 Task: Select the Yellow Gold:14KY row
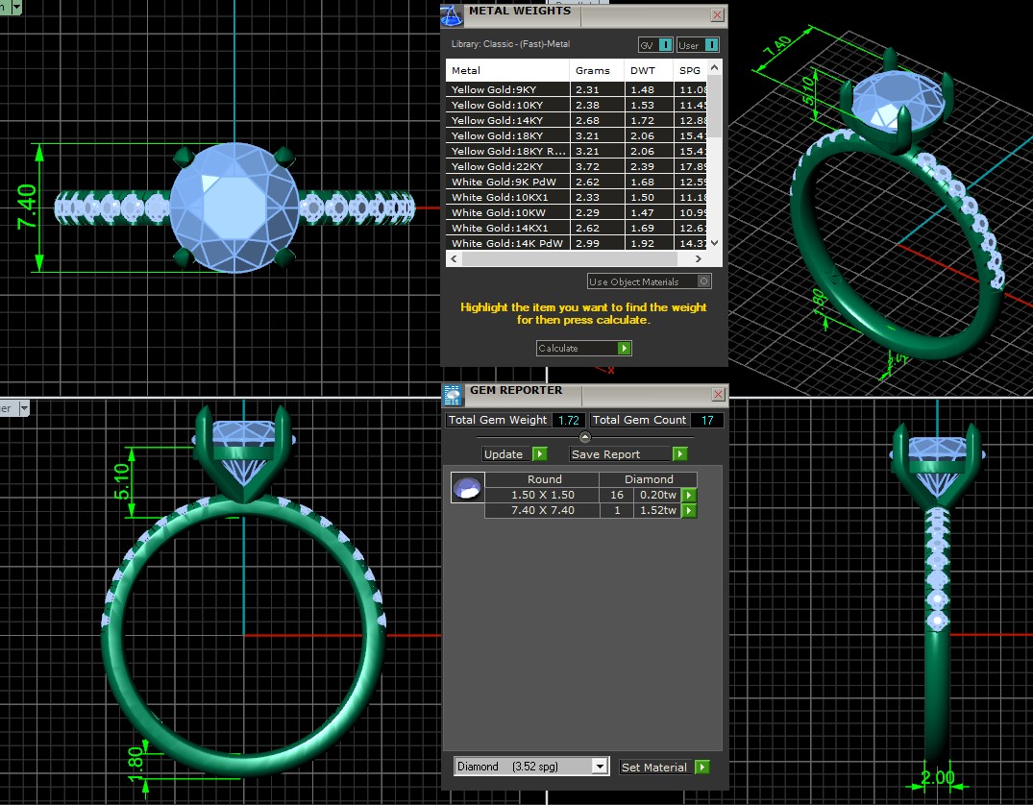pyautogui.click(x=507, y=121)
